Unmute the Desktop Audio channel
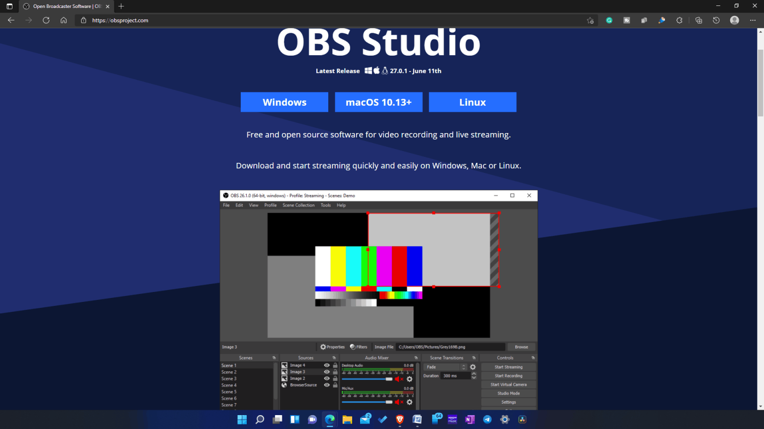Viewport: 764px width, 429px height. (397, 379)
